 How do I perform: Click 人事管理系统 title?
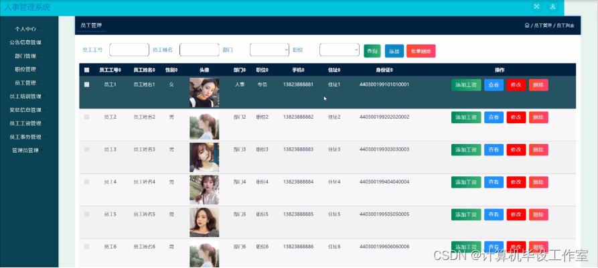[27, 7]
